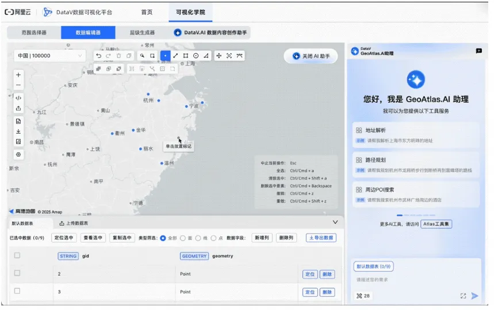Click the subtract shapes icon
Image resolution: width=494 pixels, height=310 pixels.
[x=119, y=68]
